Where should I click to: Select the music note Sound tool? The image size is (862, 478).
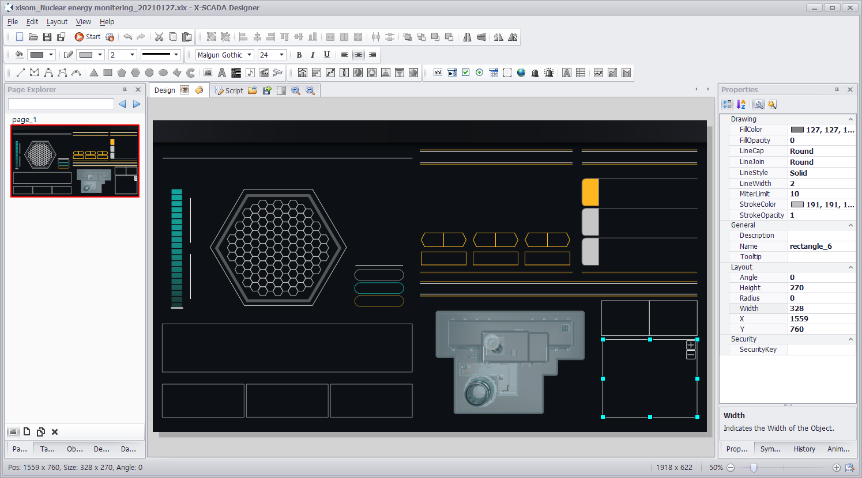click(x=250, y=73)
